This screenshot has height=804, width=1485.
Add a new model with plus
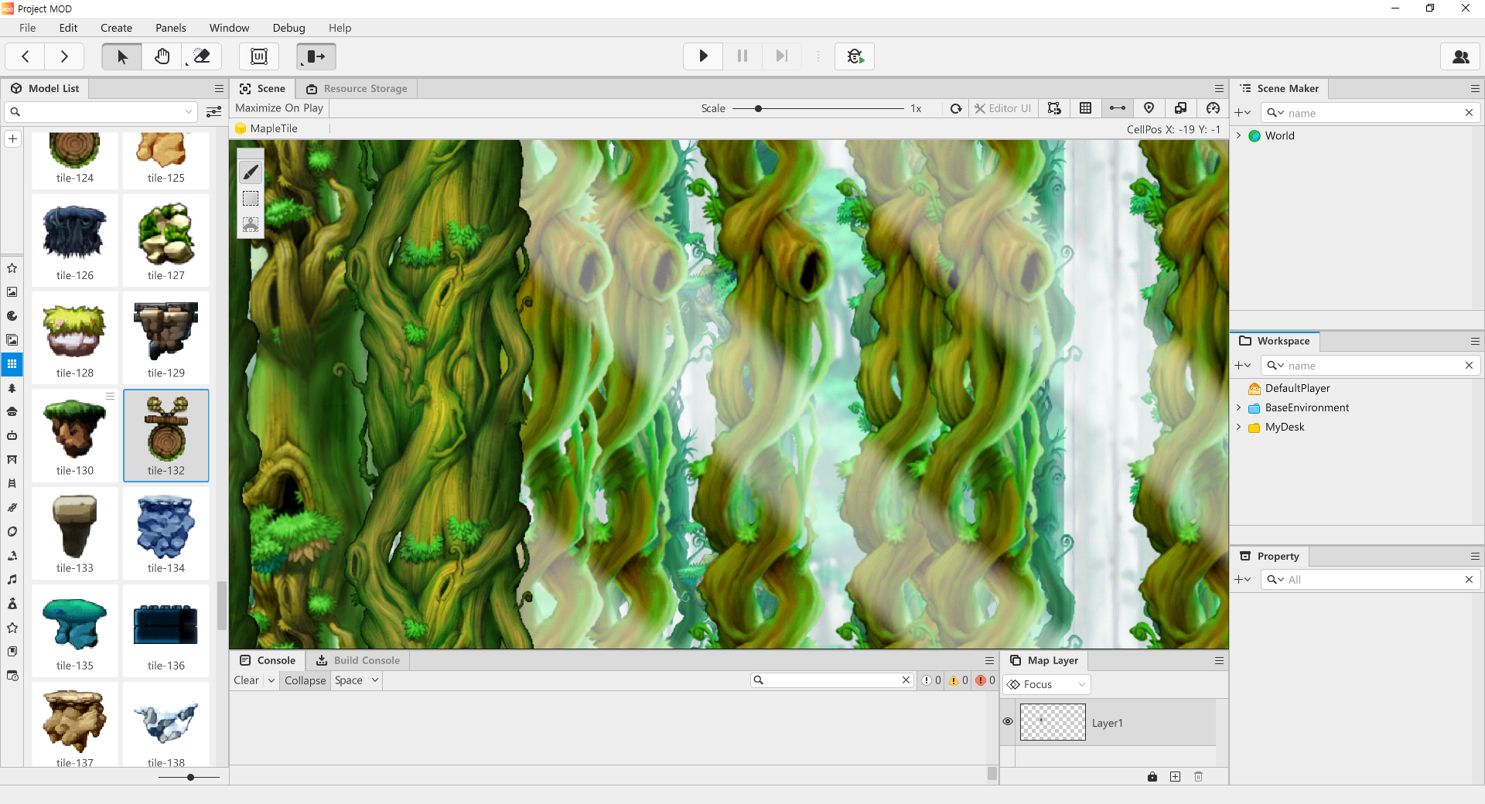(12, 139)
